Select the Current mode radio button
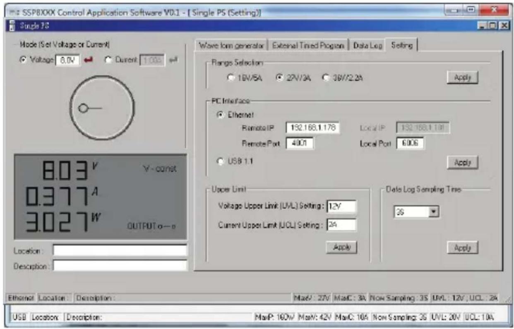This screenshot has width=514, height=329. (109, 60)
